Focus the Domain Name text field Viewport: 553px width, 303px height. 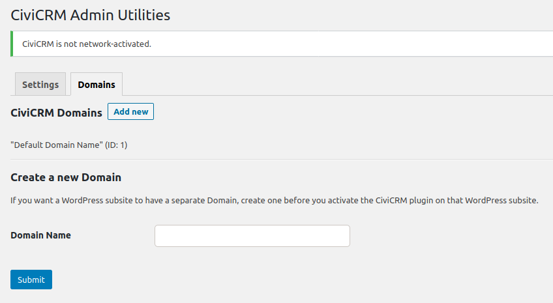click(x=252, y=236)
